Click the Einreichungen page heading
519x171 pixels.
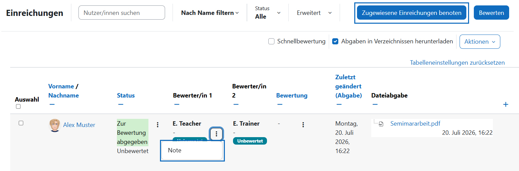pyautogui.click(x=35, y=13)
